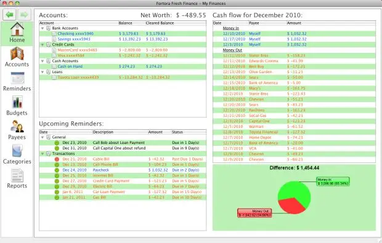382x243 pixels.
Task: Collapse the Credit Cards group
Action: pyautogui.click(x=43, y=45)
